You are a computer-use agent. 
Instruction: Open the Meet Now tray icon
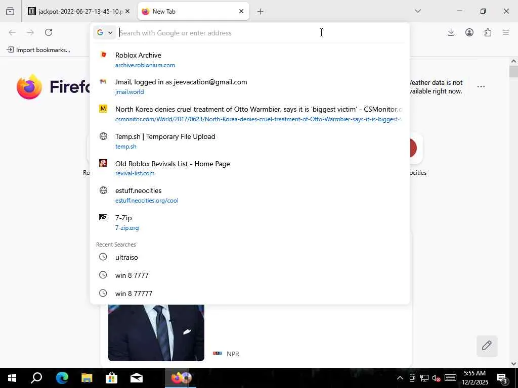[x=412, y=378]
